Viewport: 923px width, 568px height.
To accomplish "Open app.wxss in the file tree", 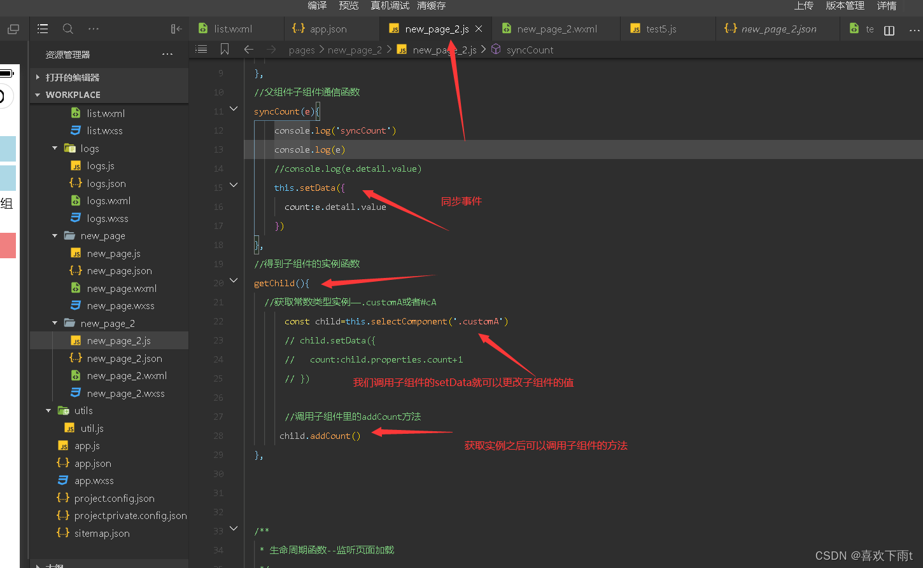I will click(94, 481).
